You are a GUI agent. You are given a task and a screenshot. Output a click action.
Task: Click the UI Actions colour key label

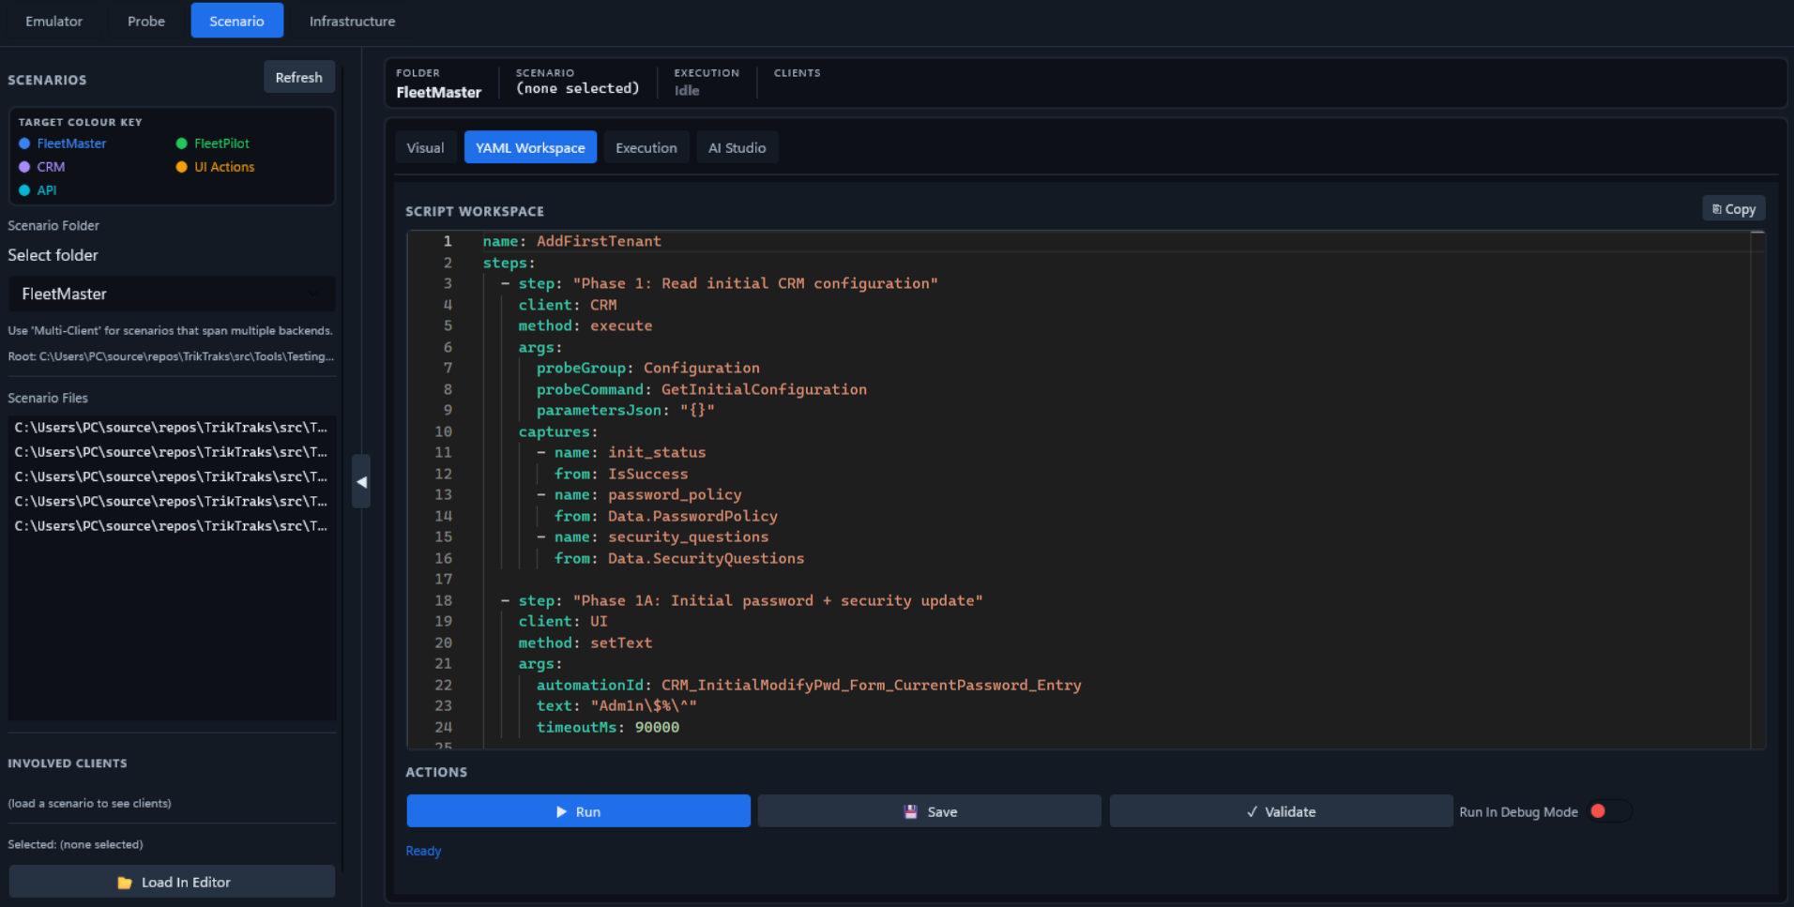click(224, 167)
